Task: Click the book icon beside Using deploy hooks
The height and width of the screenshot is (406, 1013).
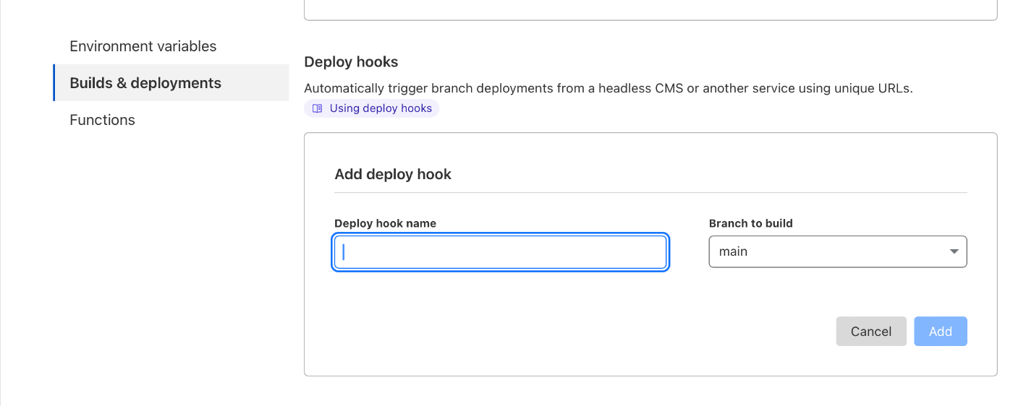Action: click(x=317, y=108)
